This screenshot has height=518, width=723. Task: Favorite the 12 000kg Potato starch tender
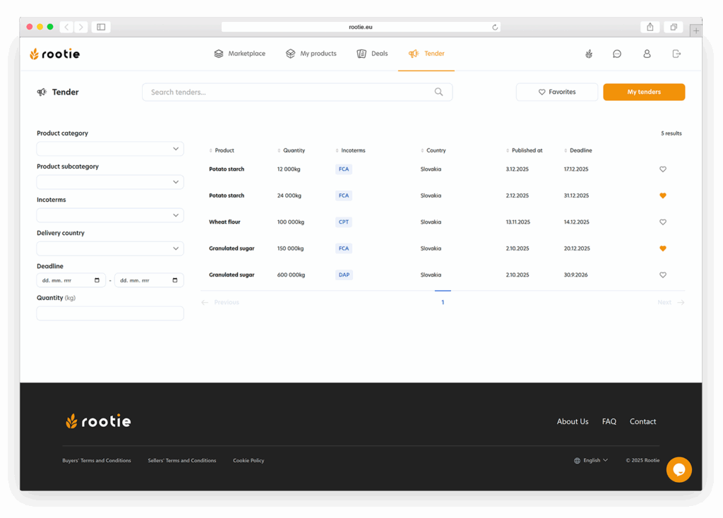[662, 169]
